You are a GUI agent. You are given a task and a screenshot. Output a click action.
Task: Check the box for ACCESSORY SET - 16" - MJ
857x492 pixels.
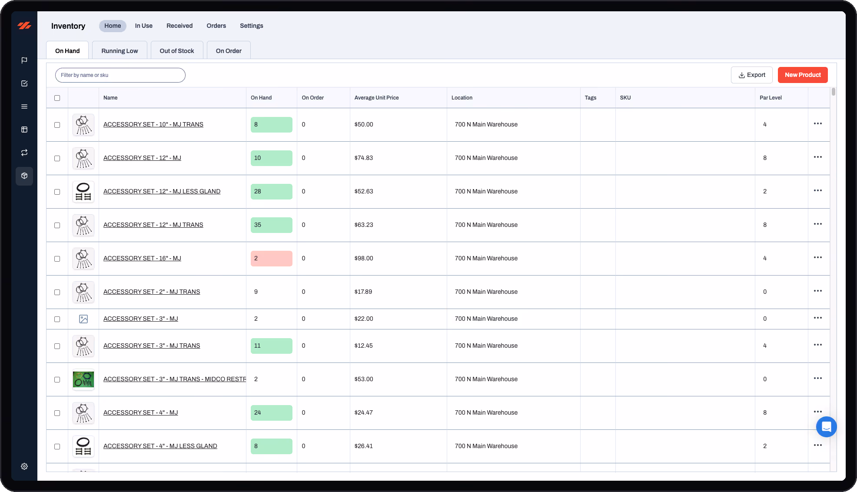click(57, 259)
